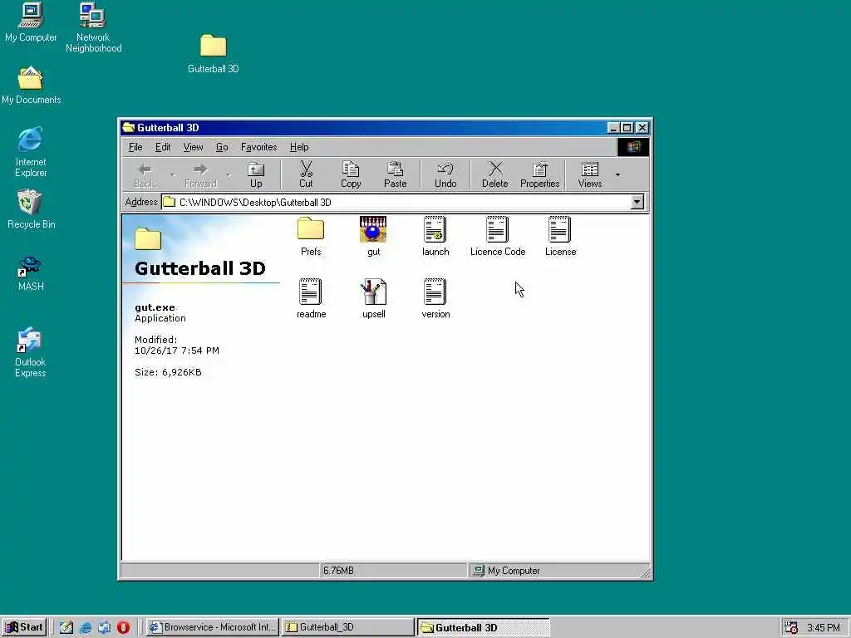Open the Back history dropdown arrow
This screenshot has width=851, height=638.
(173, 174)
